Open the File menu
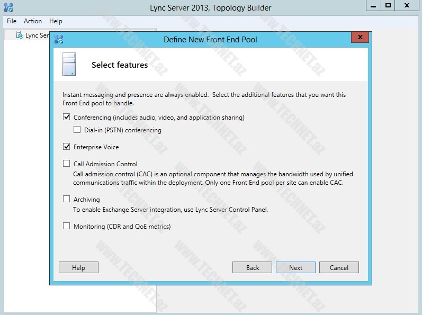 coord(12,21)
